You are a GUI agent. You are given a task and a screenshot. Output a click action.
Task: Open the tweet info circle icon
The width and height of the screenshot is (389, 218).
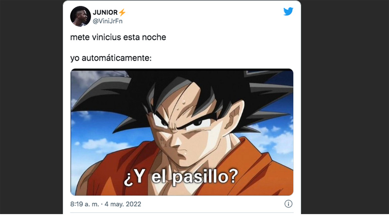(288, 204)
